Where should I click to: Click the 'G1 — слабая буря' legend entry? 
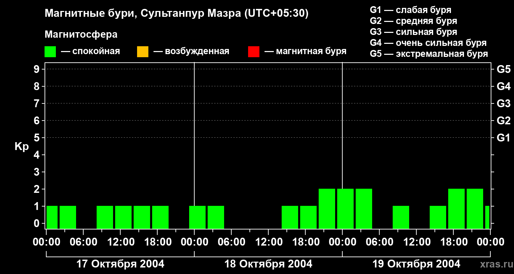coord(411,10)
